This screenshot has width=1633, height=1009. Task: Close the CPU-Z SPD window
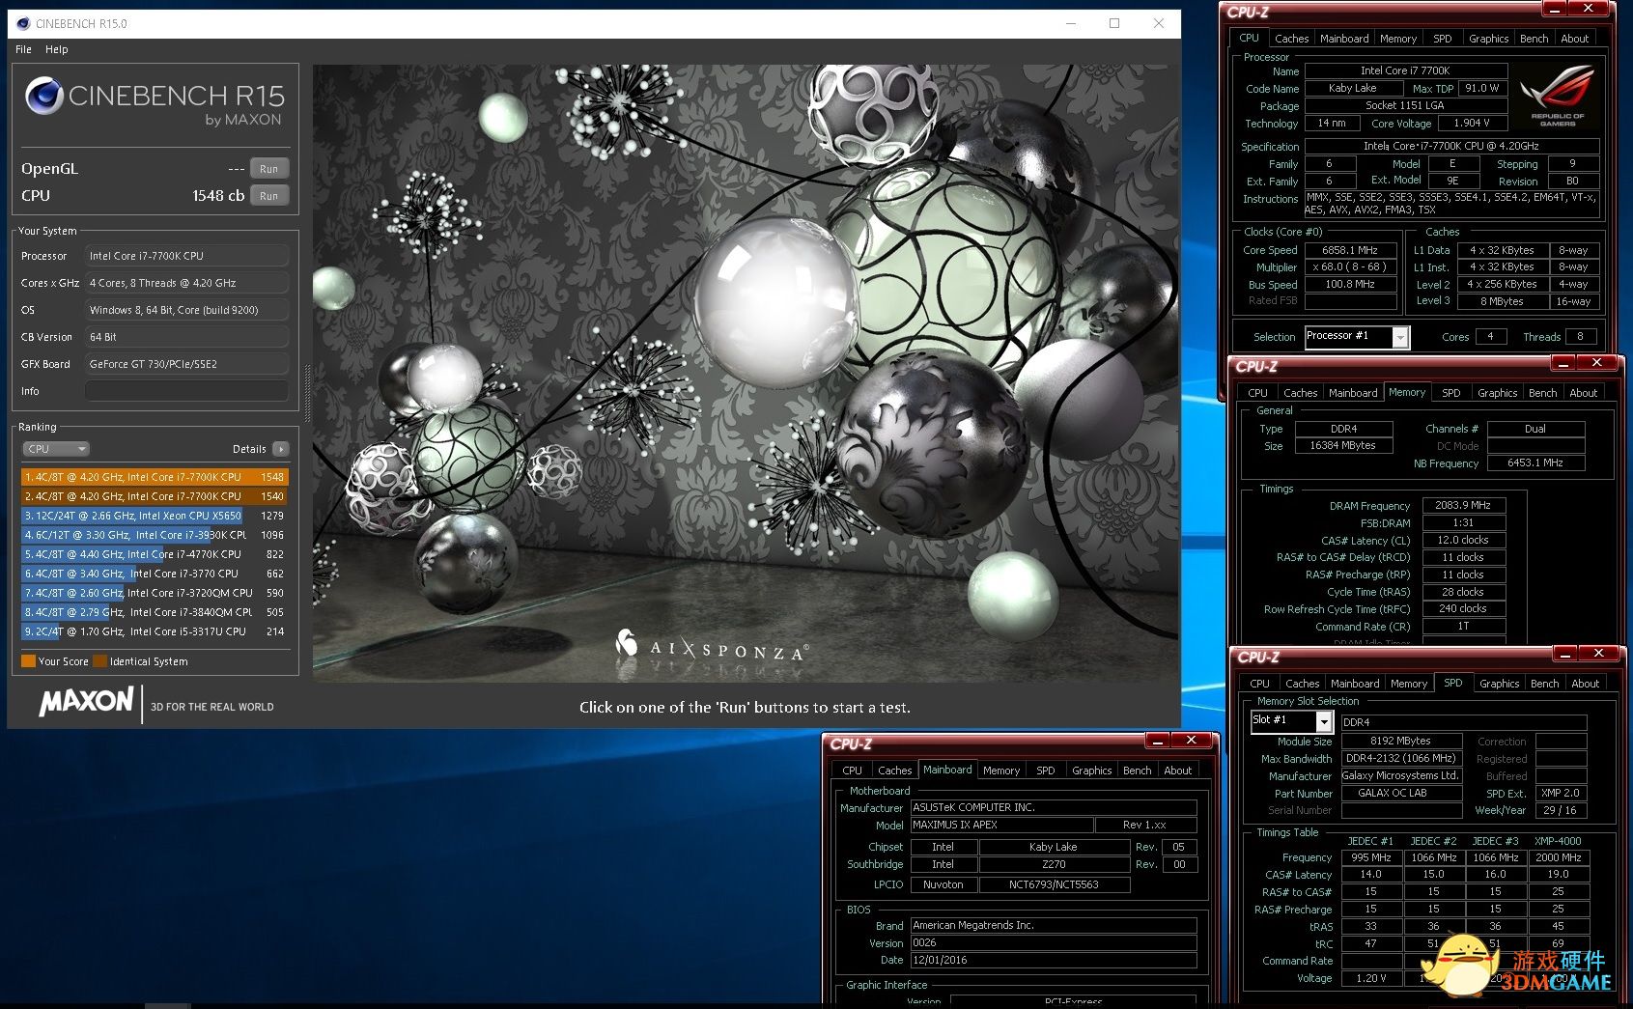(x=1598, y=654)
